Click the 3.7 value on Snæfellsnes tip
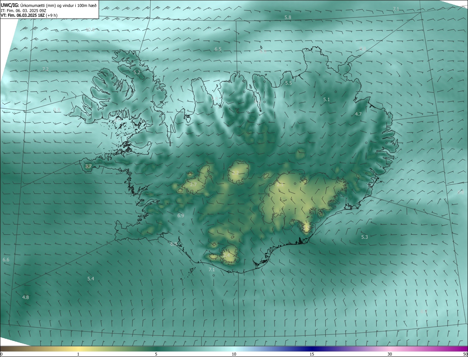 (x=88, y=166)
